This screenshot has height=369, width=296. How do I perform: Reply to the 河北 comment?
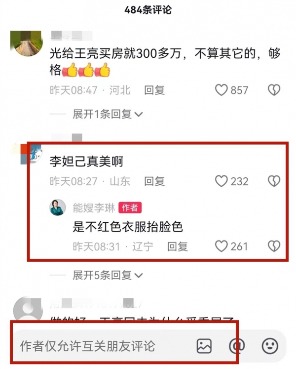pyautogui.click(x=154, y=90)
